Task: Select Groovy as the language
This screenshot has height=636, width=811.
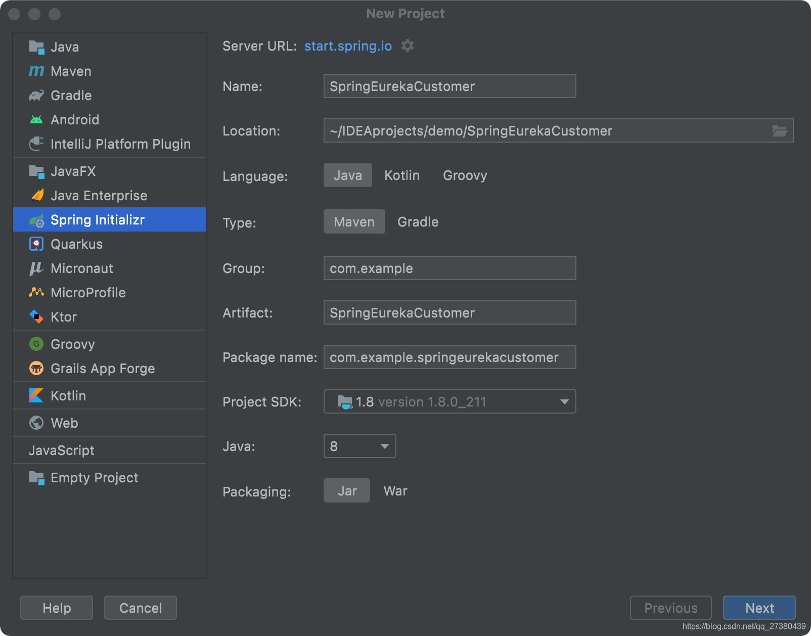Action: pos(465,175)
